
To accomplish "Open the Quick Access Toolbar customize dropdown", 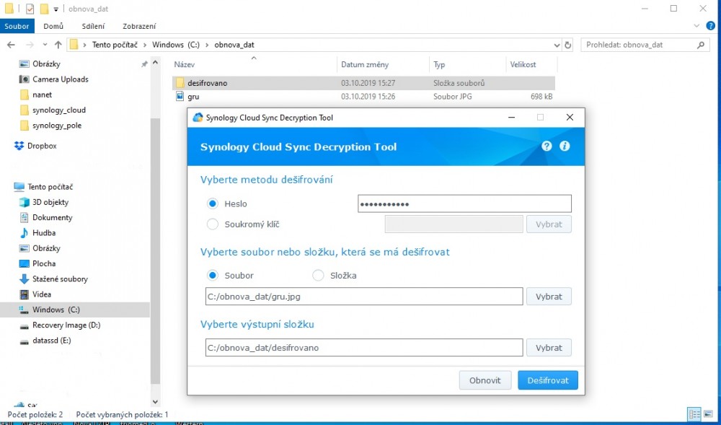I will tap(56, 9).
